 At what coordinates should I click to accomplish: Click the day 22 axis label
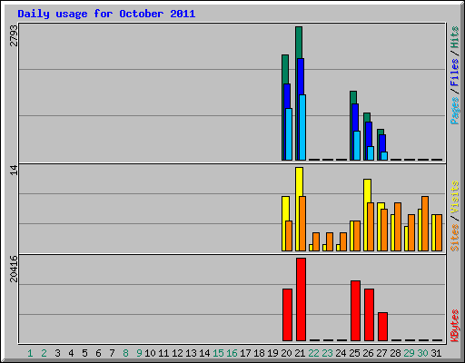[x=313, y=353]
